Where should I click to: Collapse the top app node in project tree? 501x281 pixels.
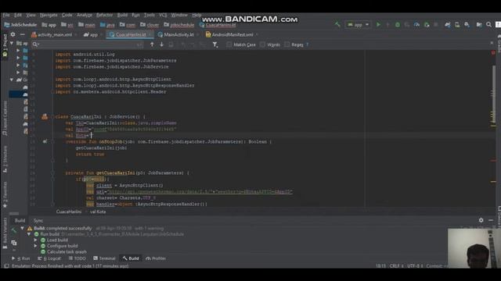(x=12, y=43)
